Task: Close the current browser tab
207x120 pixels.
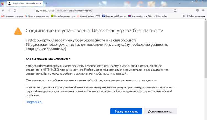Action: pos(40,4)
